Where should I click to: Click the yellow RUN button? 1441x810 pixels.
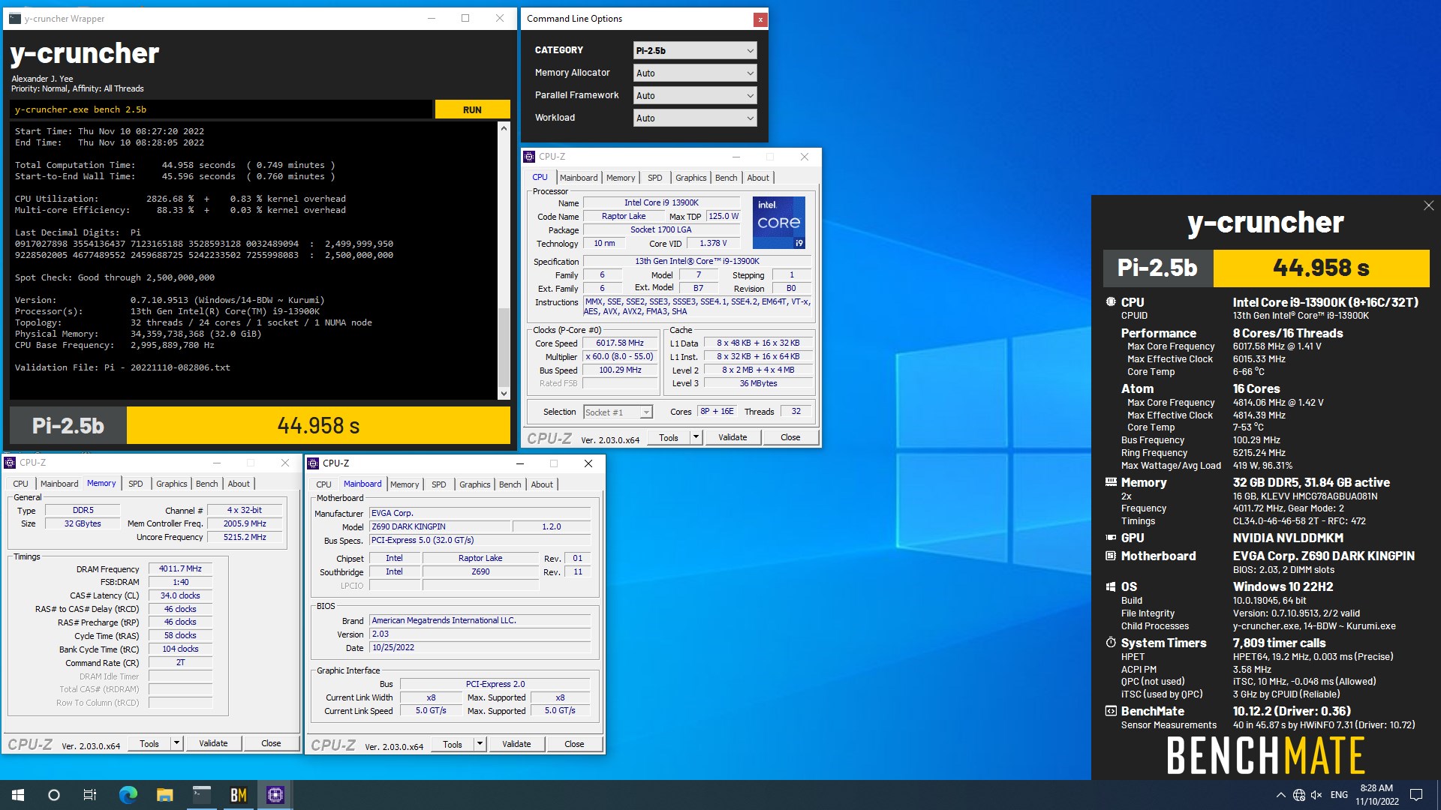coord(472,109)
